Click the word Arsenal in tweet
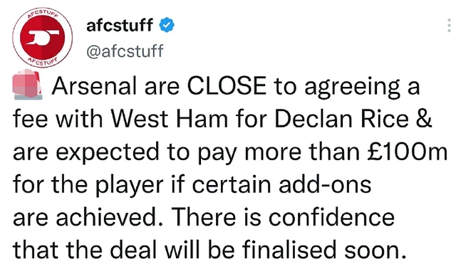The width and height of the screenshot is (456, 267). click(94, 86)
